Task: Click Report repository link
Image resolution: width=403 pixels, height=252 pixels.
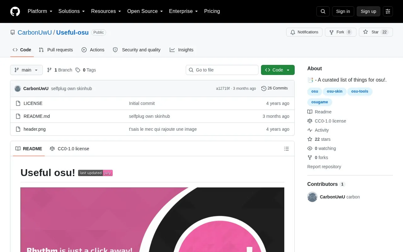Action: point(324,167)
